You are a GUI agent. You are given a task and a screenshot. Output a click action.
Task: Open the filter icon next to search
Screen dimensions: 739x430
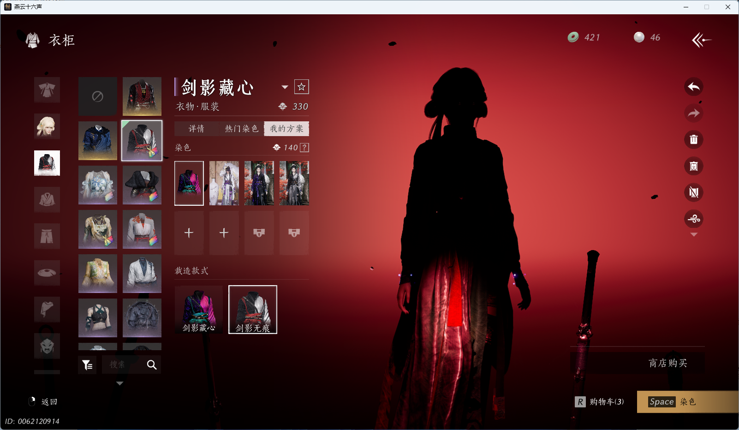87,364
